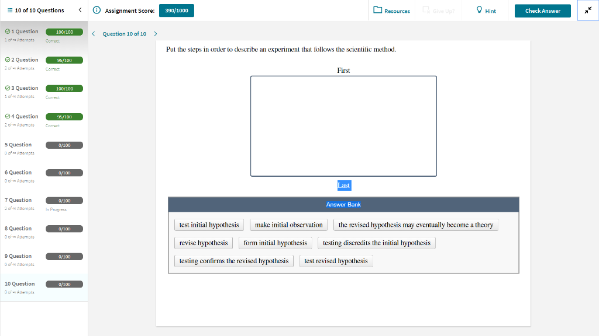Click the 95/100 badge on 2 Question
Viewport: 599px width, 336px height.
pyautogui.click(x=64, y=60)
